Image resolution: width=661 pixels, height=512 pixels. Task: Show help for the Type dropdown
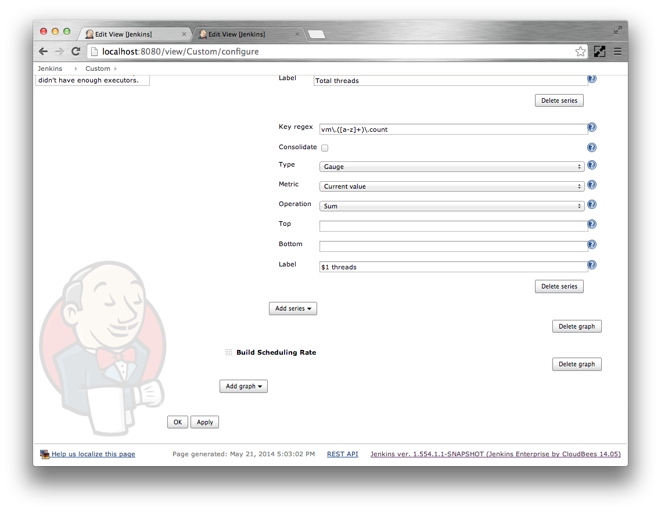click(x=592, y=165)
